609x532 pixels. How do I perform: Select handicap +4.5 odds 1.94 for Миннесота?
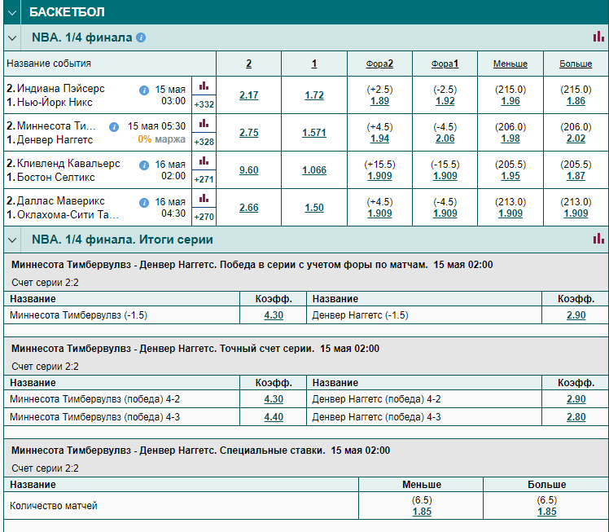379,138
